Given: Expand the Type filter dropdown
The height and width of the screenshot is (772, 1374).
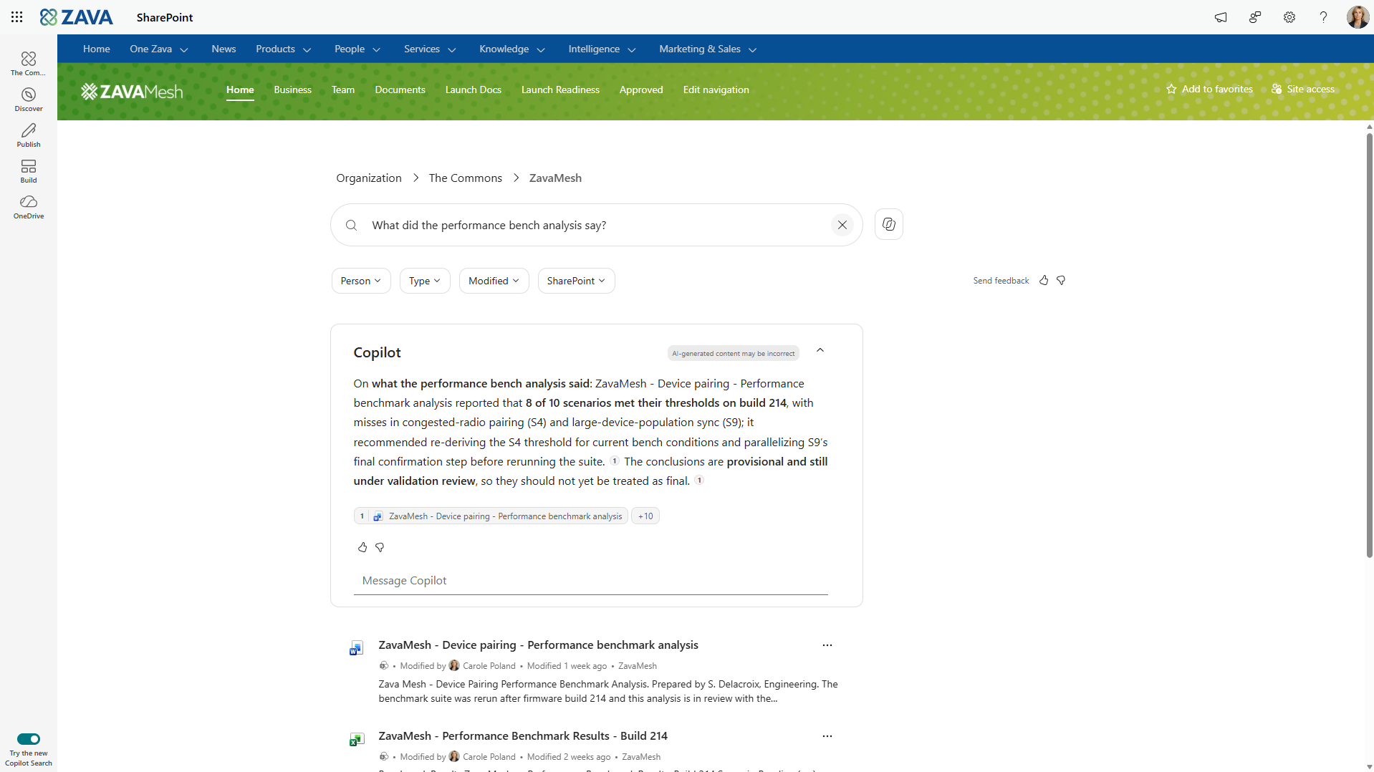Looking at the screenshot, I should tap(425, 281).
